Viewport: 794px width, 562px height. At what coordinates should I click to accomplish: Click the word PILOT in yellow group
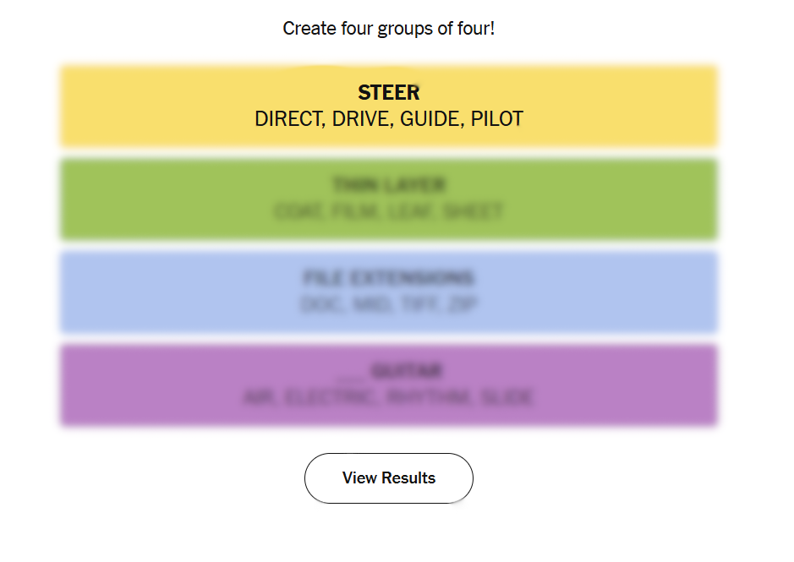pyautogui.click(x=497, y=119)
